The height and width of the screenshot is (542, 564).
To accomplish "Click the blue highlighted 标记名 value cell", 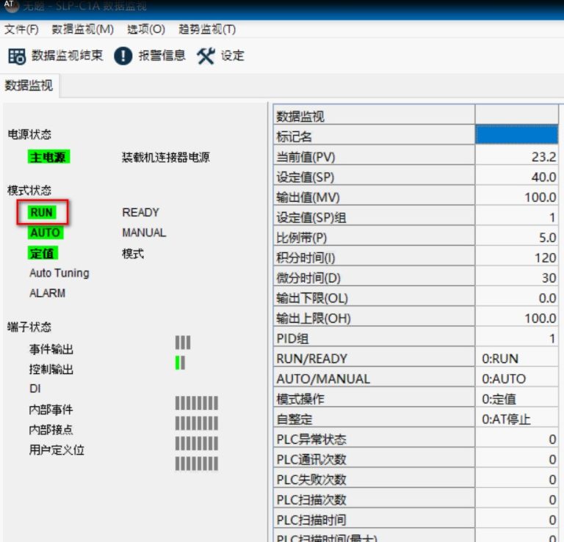I will [x=517, y=136].
